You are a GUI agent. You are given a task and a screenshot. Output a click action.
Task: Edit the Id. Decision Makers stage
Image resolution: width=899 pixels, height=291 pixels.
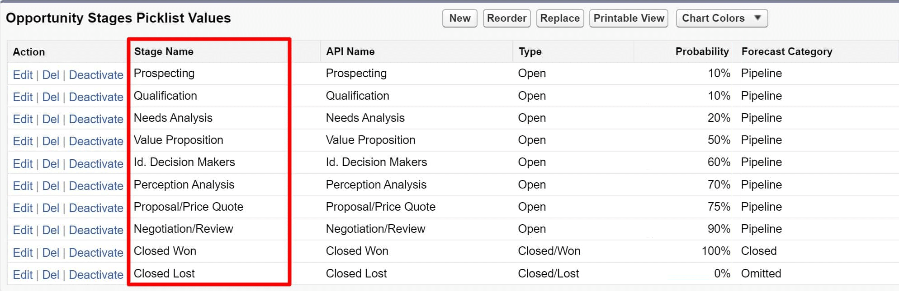(23, 164)
